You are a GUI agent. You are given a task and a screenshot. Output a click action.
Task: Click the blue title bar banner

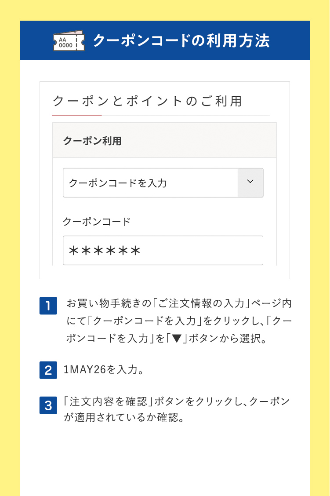(x=165, y=40)
